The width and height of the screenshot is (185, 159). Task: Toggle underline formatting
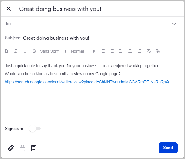pyautogui.click(x=25, y=51)
